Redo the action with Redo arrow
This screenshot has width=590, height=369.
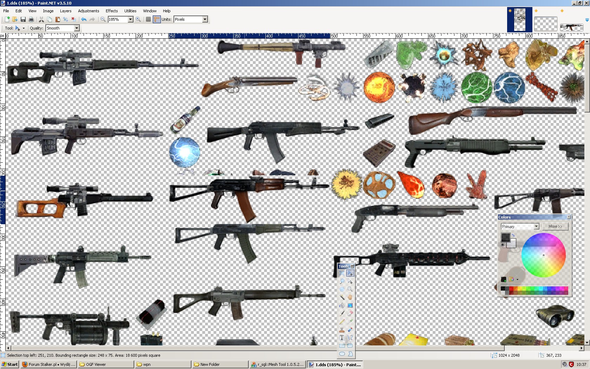(x=92, y=19)
